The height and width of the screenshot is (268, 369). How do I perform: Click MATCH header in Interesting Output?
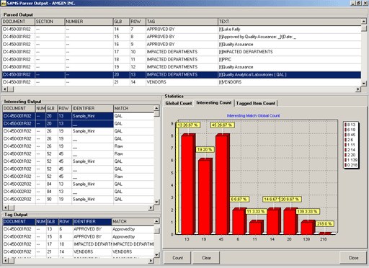point(133,108)
